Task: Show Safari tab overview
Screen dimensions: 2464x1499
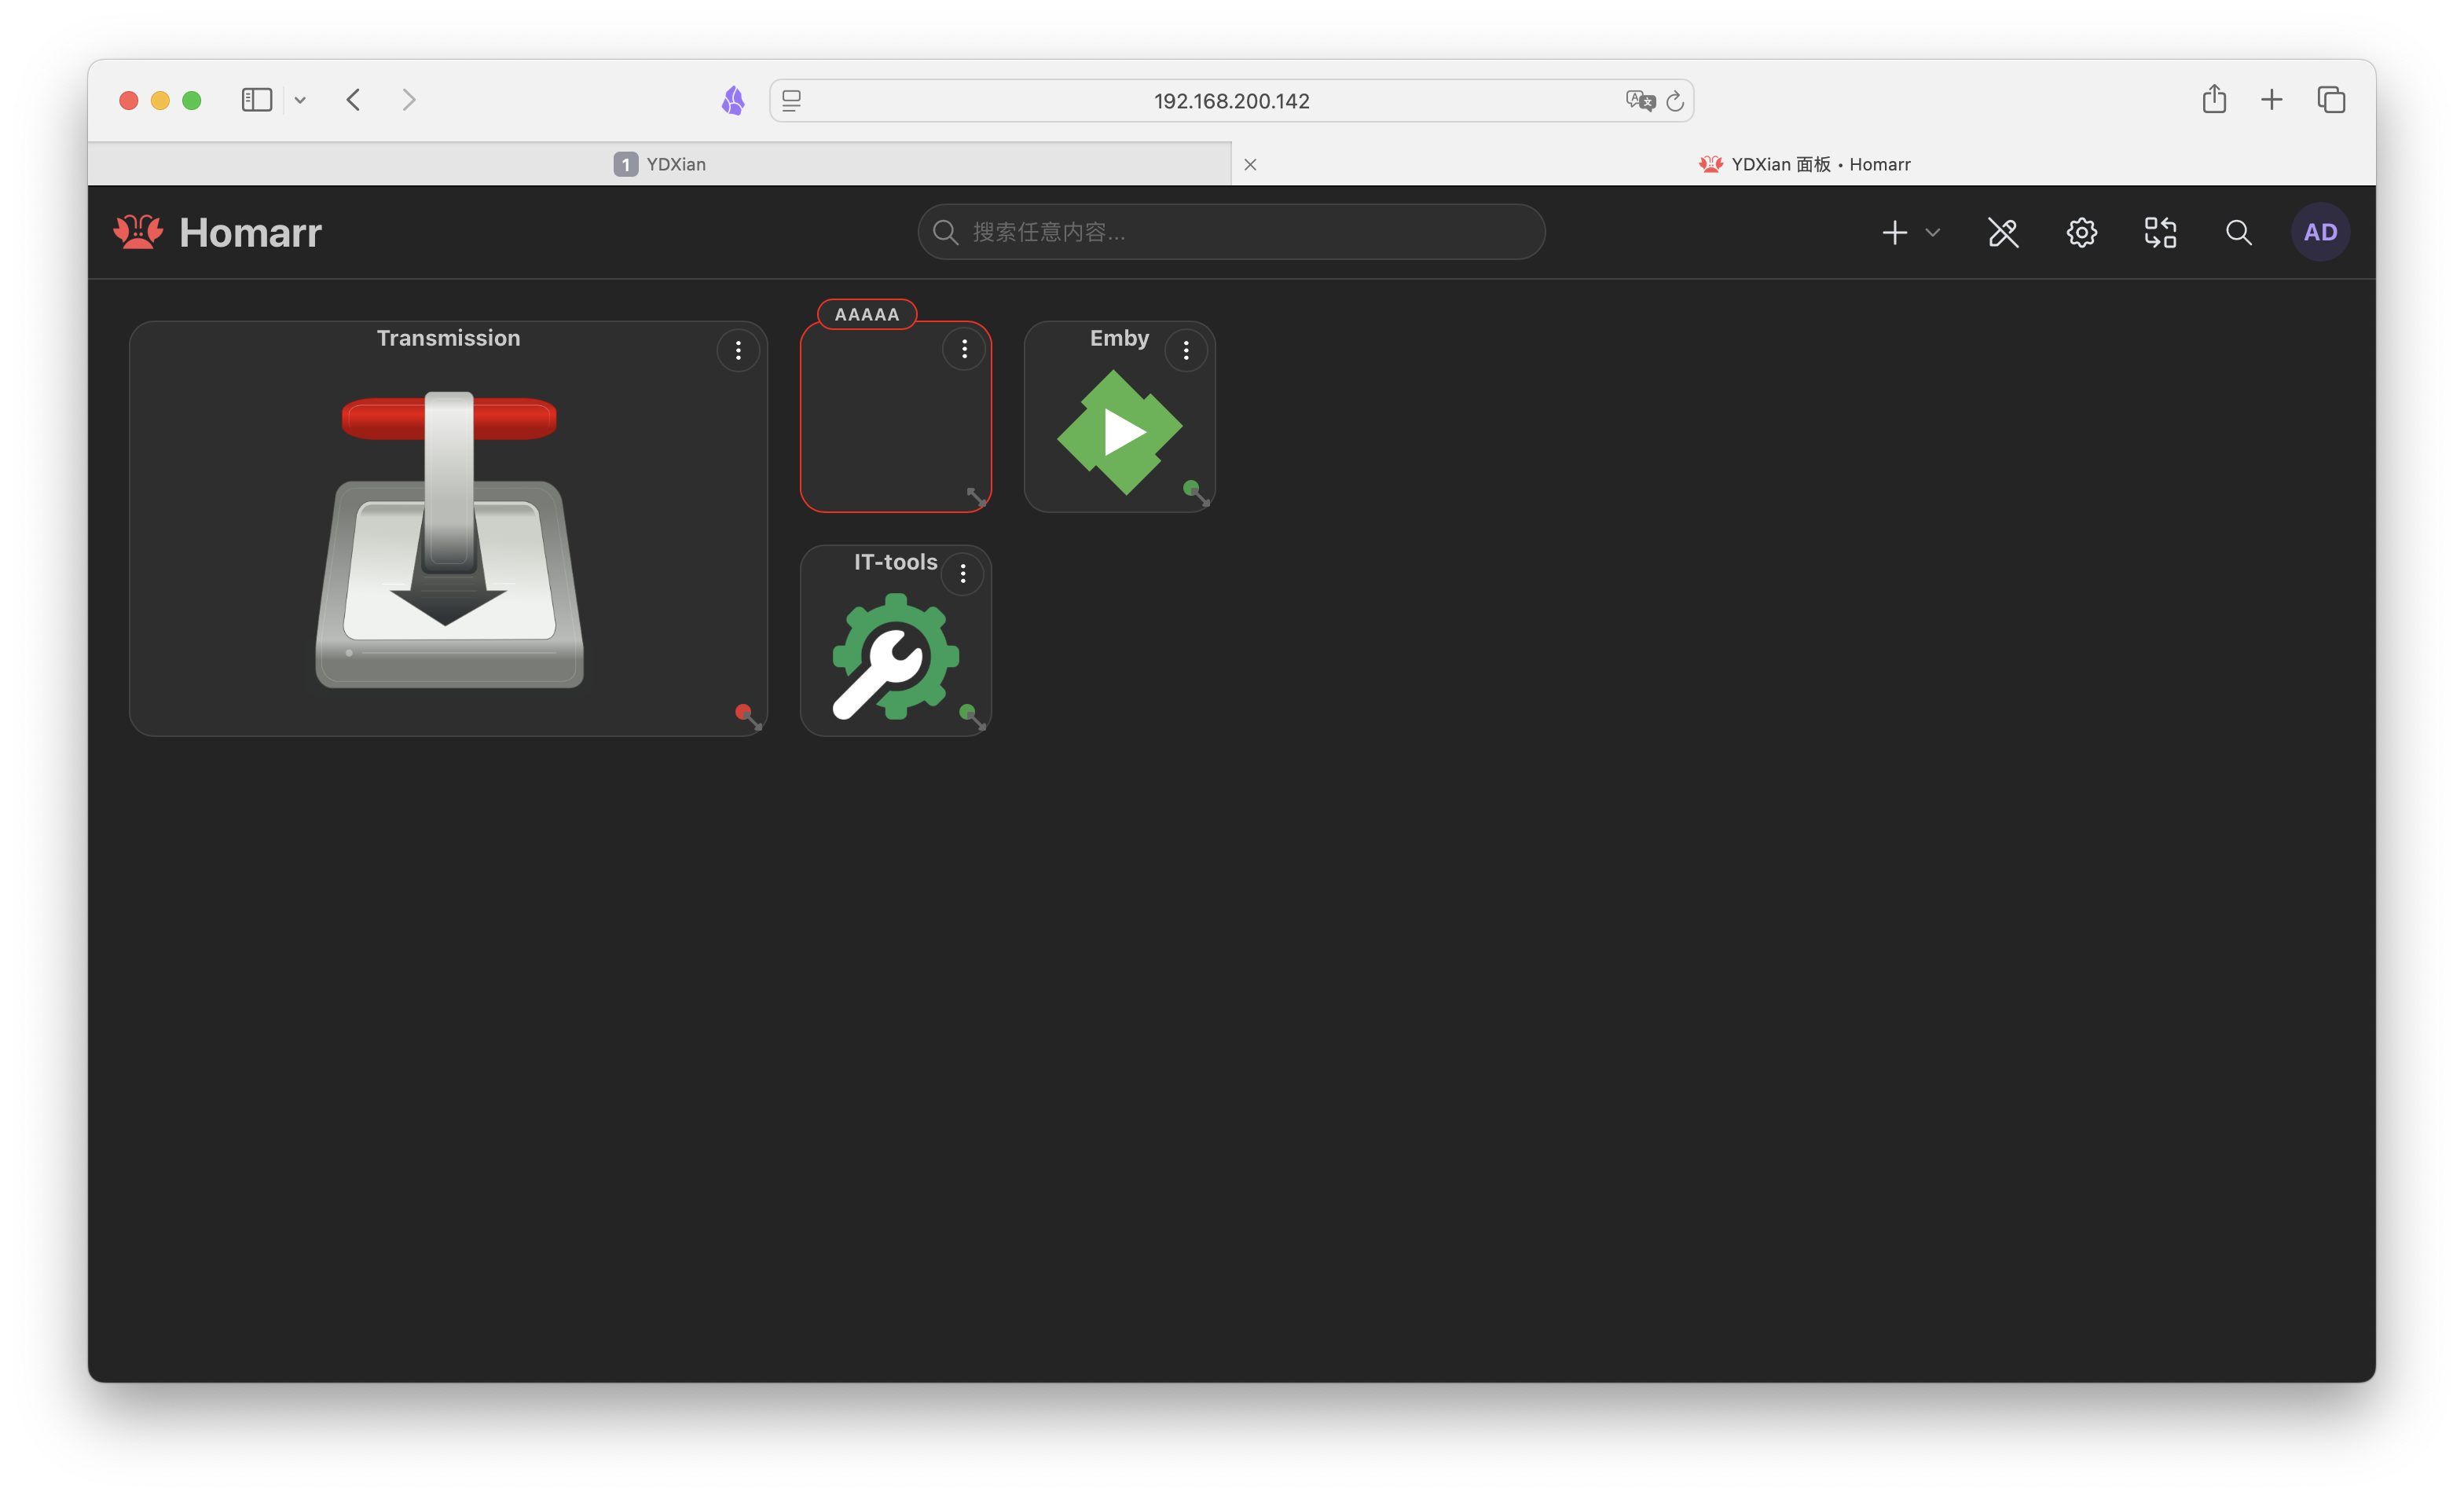Action: [x=2331, y=100]
